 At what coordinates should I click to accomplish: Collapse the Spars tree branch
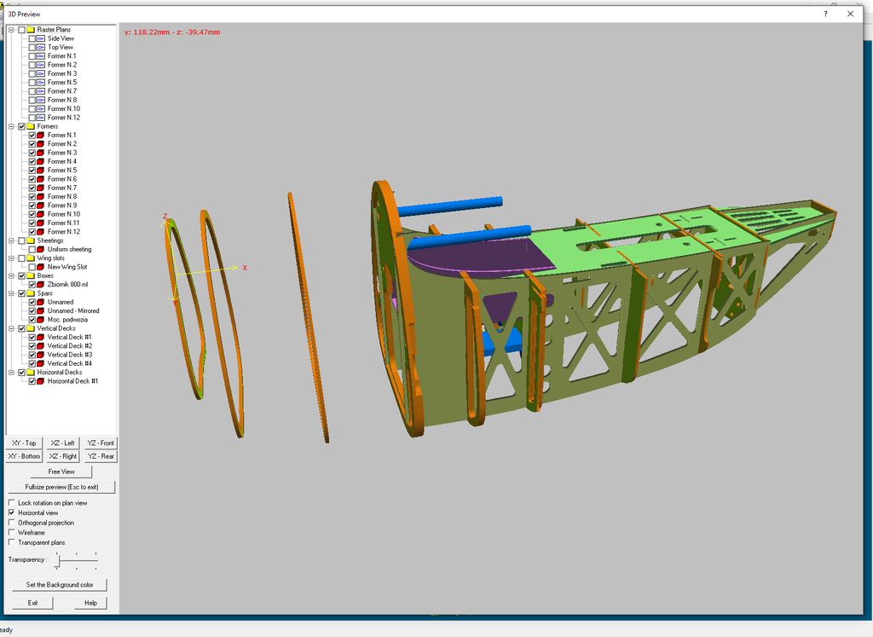[x=11, y=292]
